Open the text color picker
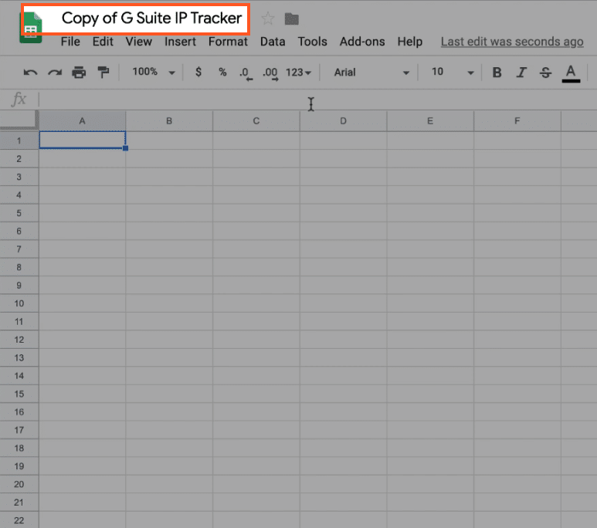597x528 pixels. coord(571,73)
